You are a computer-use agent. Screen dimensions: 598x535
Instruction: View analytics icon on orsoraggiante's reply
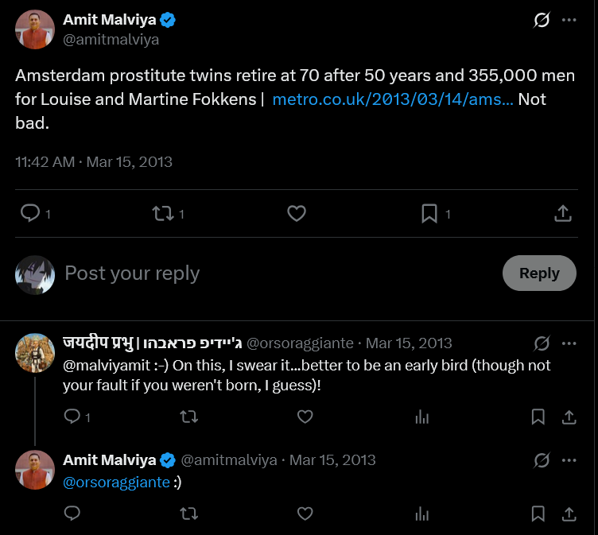[x=422, y=417]
